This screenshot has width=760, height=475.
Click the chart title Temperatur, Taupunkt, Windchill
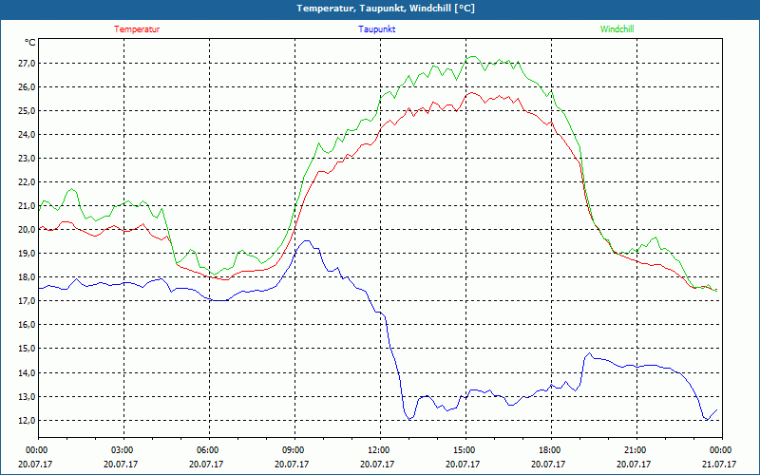[386, 9]
